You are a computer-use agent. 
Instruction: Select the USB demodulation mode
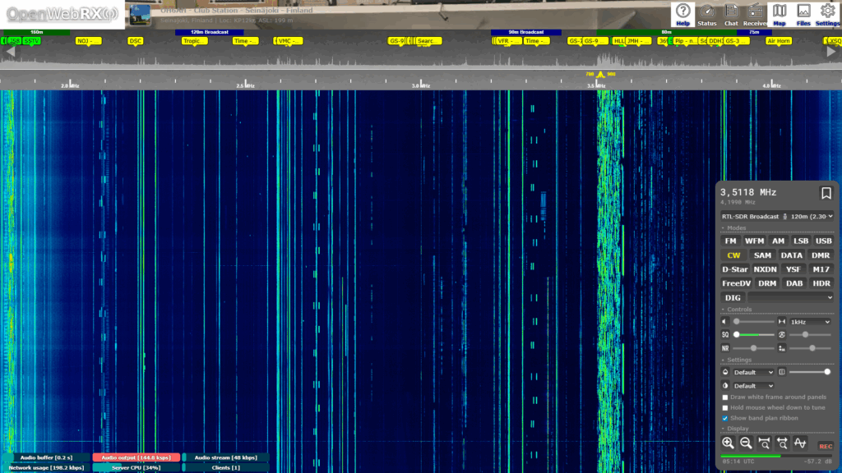pos(823,241)
